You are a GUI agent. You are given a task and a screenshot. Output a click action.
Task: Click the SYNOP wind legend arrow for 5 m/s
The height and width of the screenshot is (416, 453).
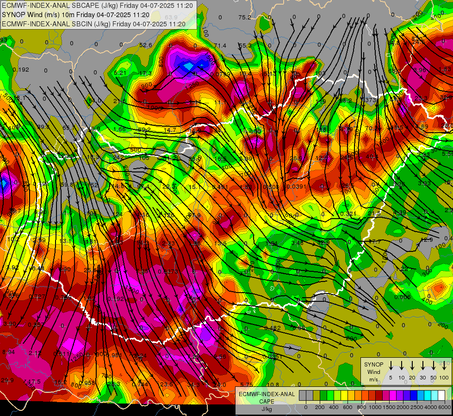(391, 365)
